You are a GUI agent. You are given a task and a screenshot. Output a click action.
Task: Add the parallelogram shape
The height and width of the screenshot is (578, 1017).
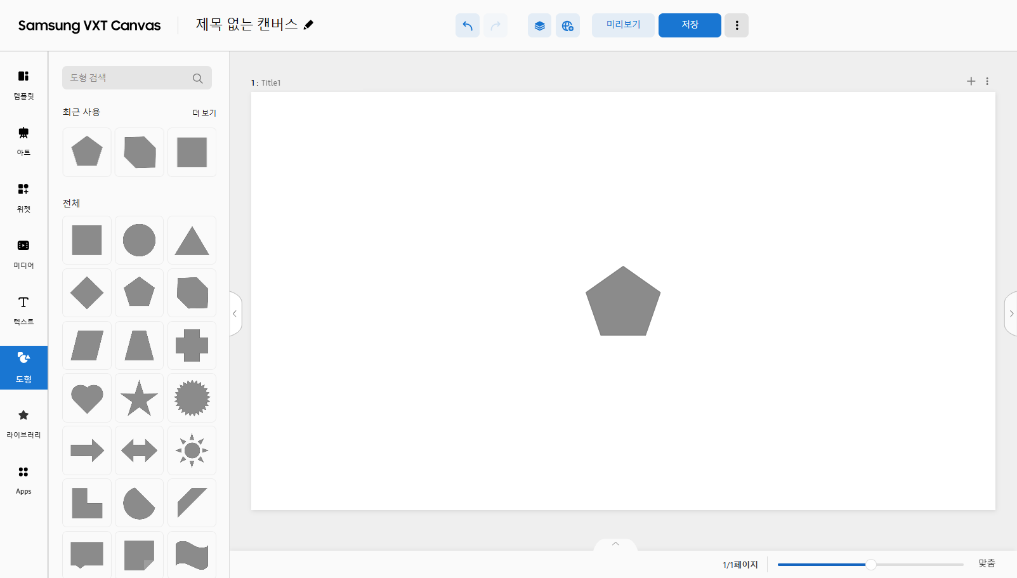click(x=87, y=345)
